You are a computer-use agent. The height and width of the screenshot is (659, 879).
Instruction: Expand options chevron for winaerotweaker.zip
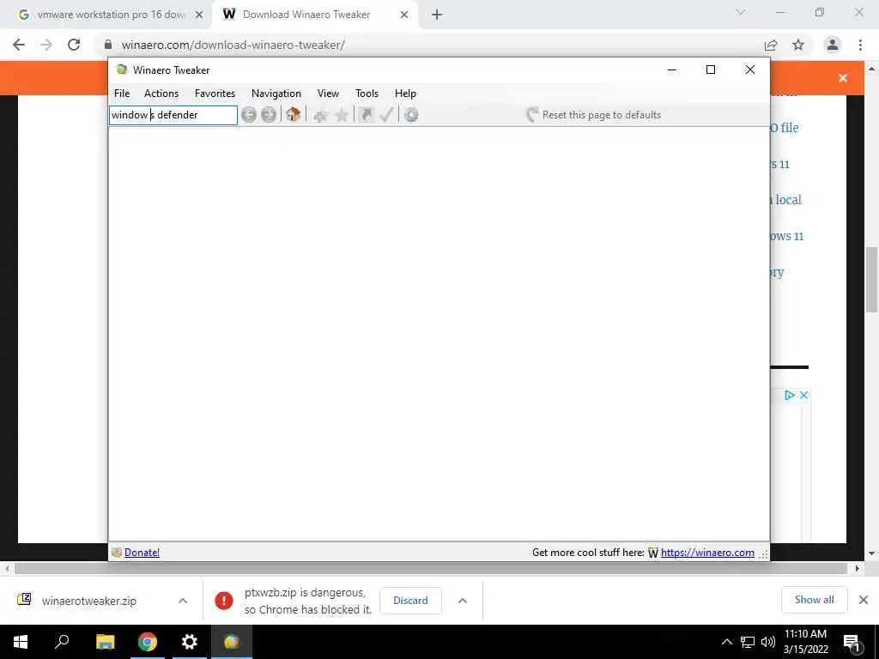click(x=183, y=601)
